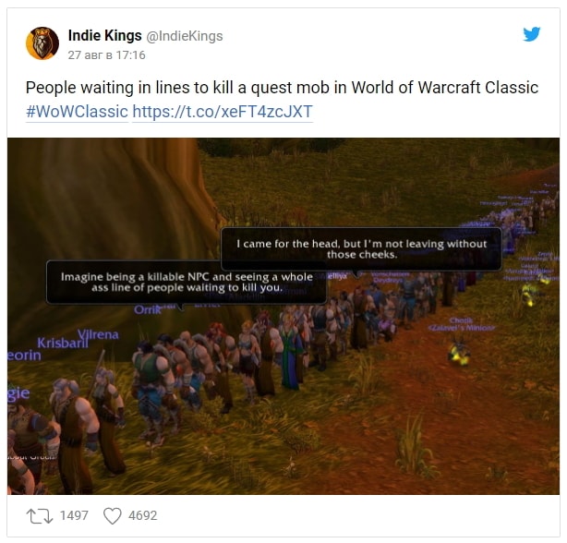The image size is (567, 543).
Task: Click the like count 4692
Action: pyautogui.click(x=143, y=515)
